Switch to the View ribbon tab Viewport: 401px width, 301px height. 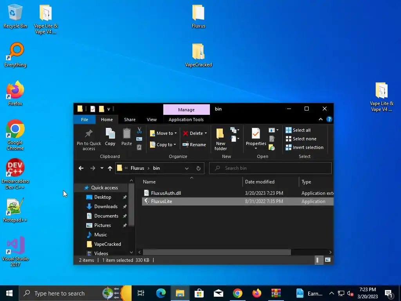click(x=152, y=120)
